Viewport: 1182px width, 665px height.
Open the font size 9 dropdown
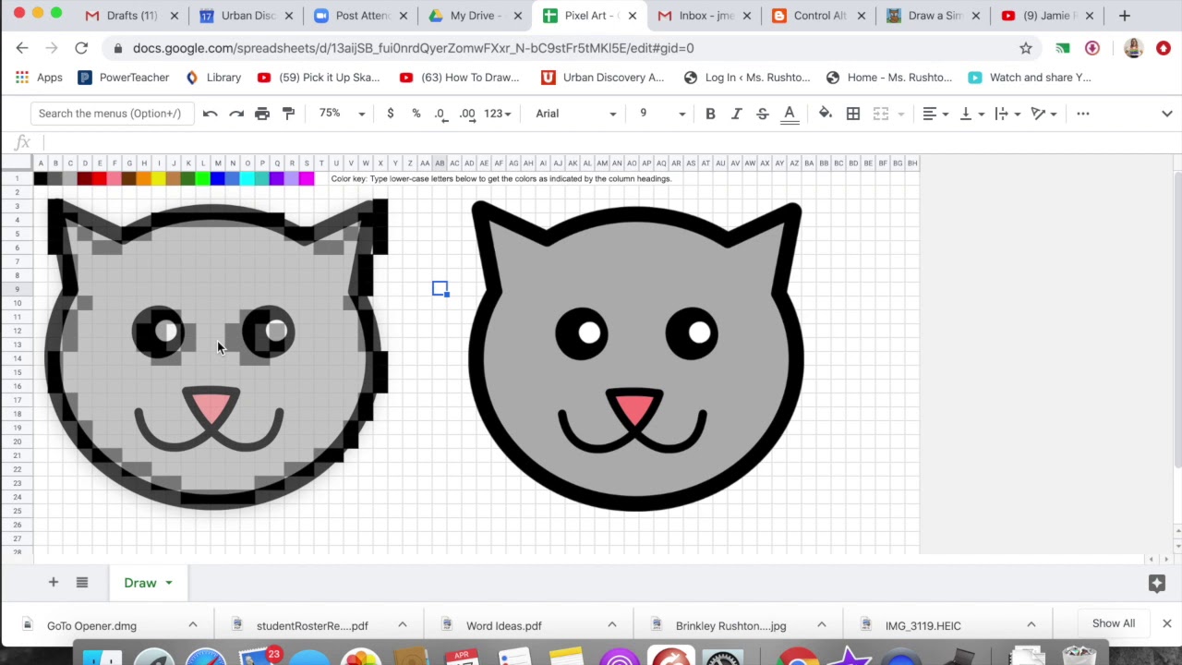coord(662,114)
